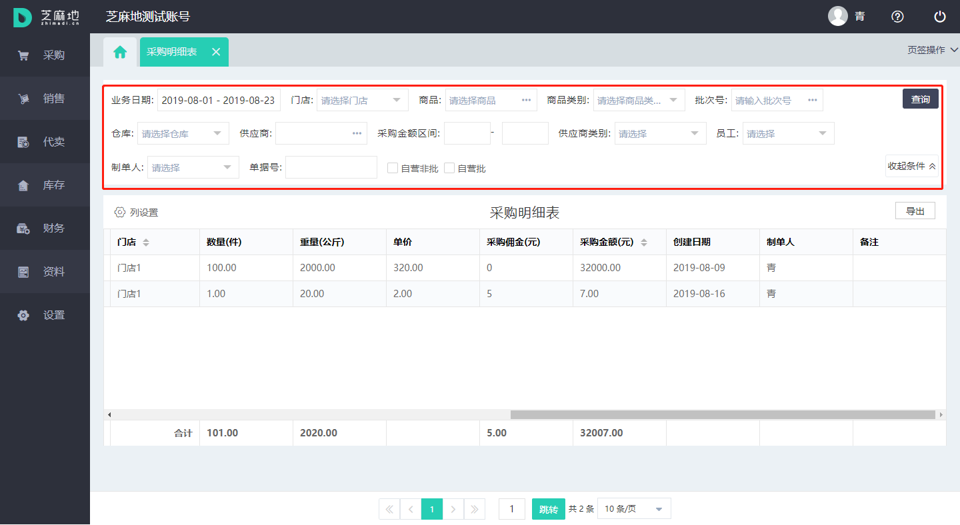Open the 列设置 gear icon
Screen dimensions: 960x525
click(x=120, y=212)
